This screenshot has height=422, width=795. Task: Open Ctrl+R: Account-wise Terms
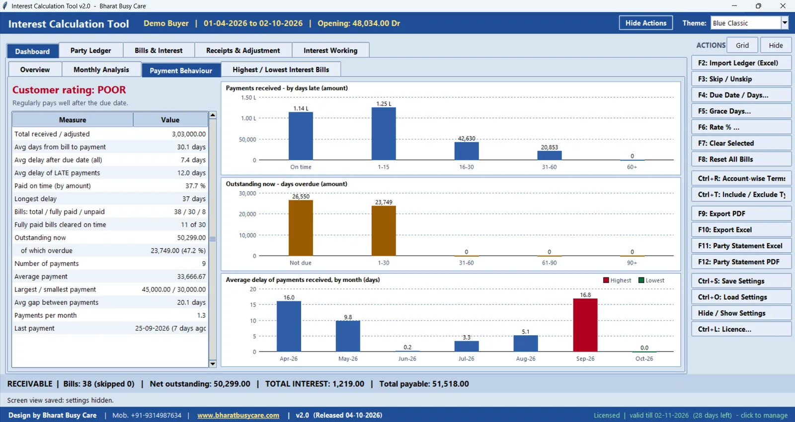point(741,178)
